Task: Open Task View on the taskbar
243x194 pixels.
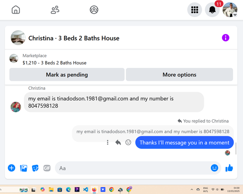Action: [34, 190]
